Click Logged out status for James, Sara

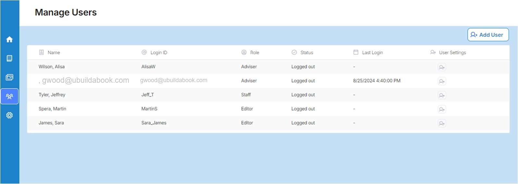(x=303, y=123)
